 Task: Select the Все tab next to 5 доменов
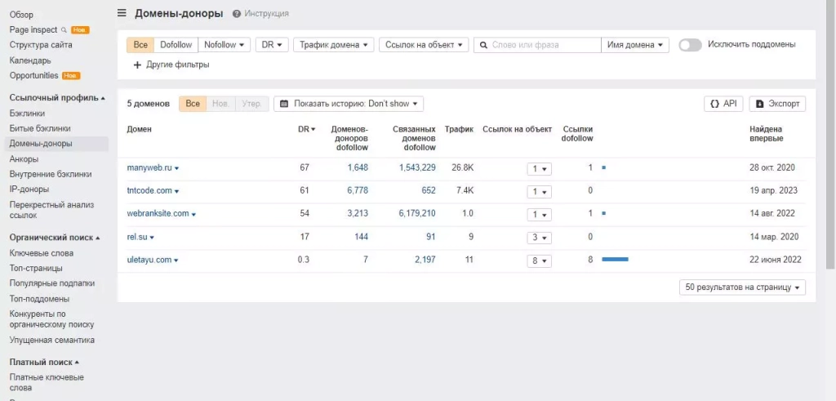(x=193, y=104)
